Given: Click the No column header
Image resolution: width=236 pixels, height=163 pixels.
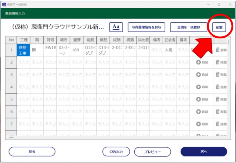Looking at the screenshot, I should pyautogui.click(x=11, y=40).
